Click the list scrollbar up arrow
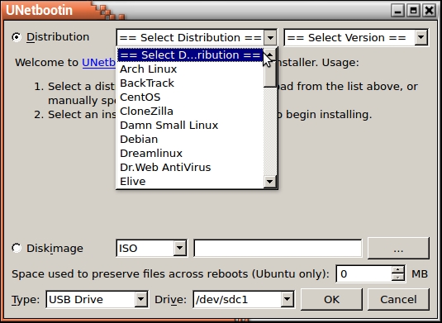The height and width of the screenshot is (323, 442). [270, 55]
